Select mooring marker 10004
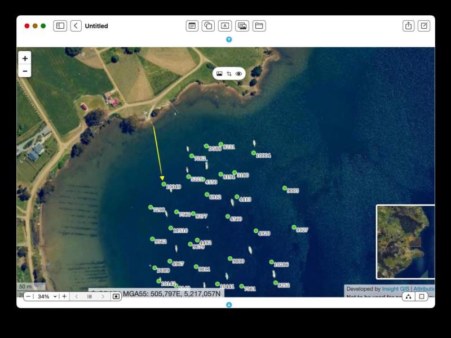The width and height of the screenshot is (451, 338). [x=253, y=153]
